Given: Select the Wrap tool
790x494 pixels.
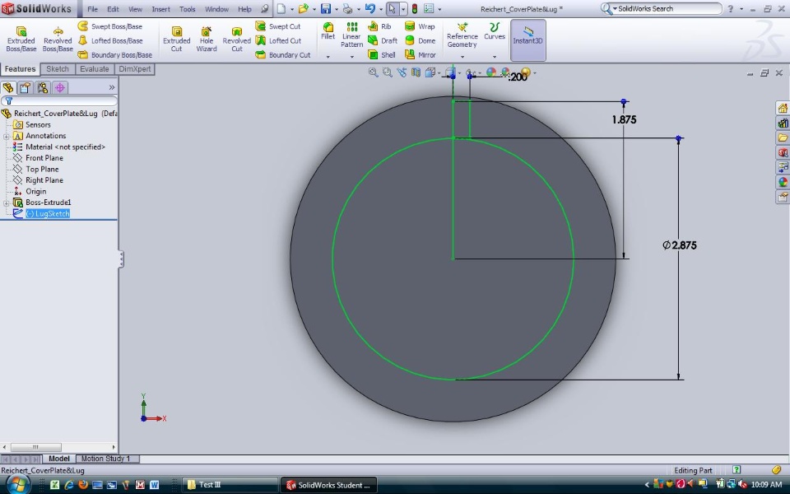Looking at the screenshot, I should 420,26.
